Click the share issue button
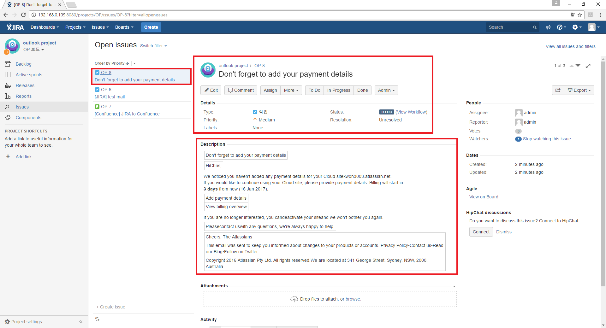Screen dimensions: 606x328 558,90
